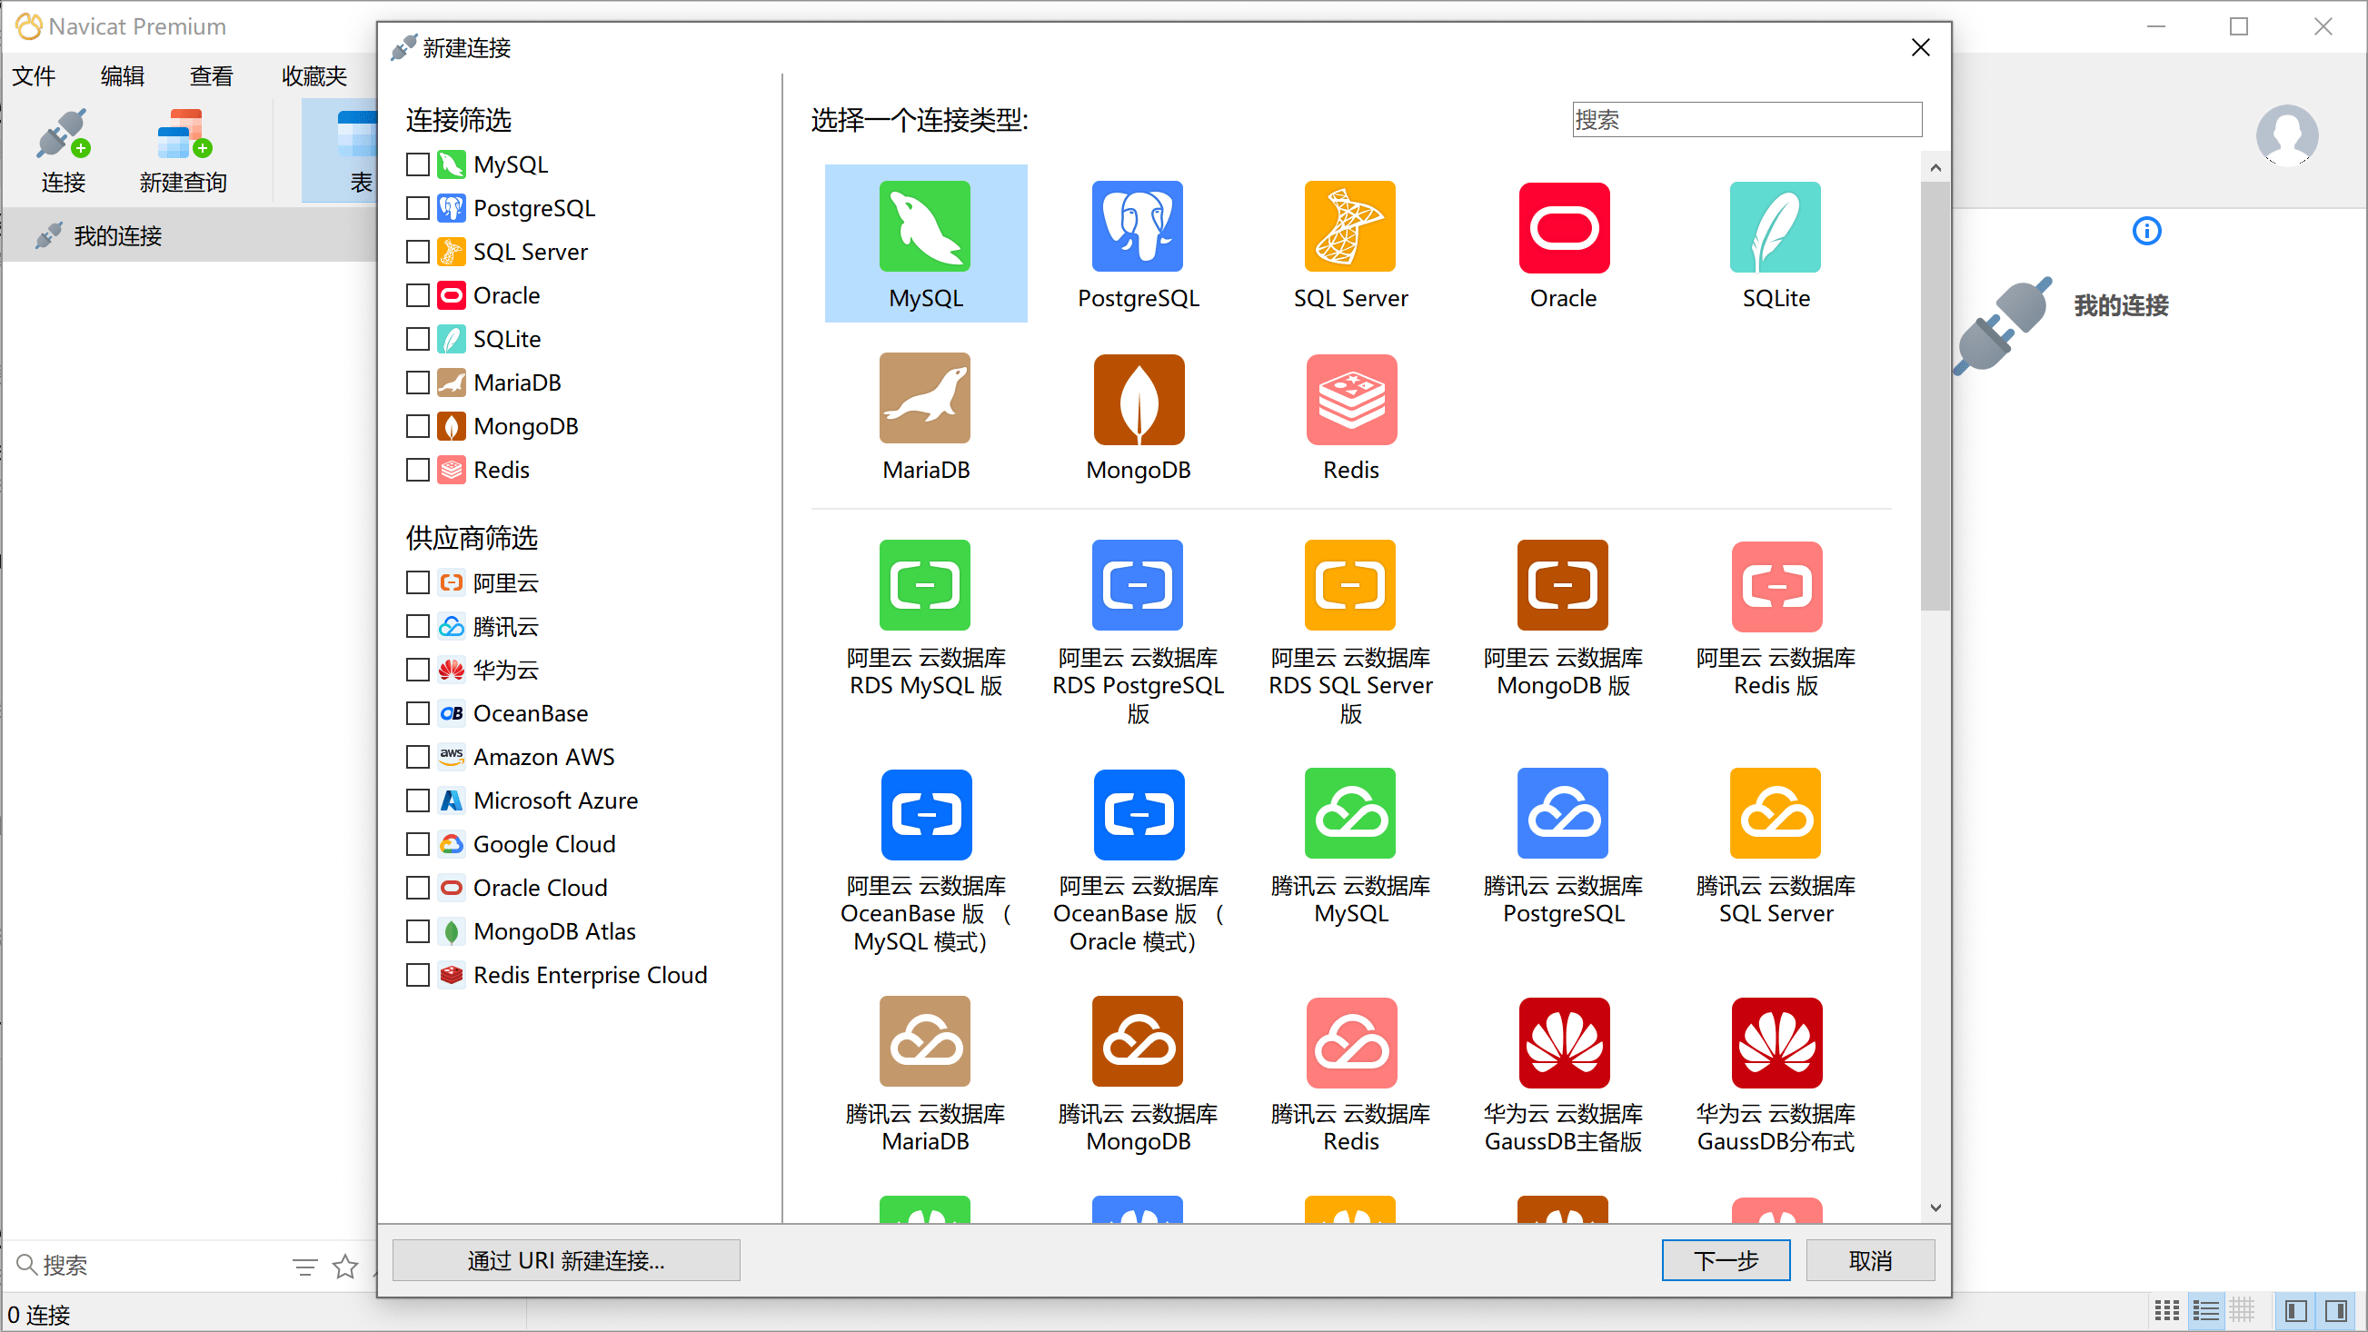Switch to list view in status bar
Image resolution: width=2368 pixels, height=1332 pixels.
(x=2204, y=1310)
